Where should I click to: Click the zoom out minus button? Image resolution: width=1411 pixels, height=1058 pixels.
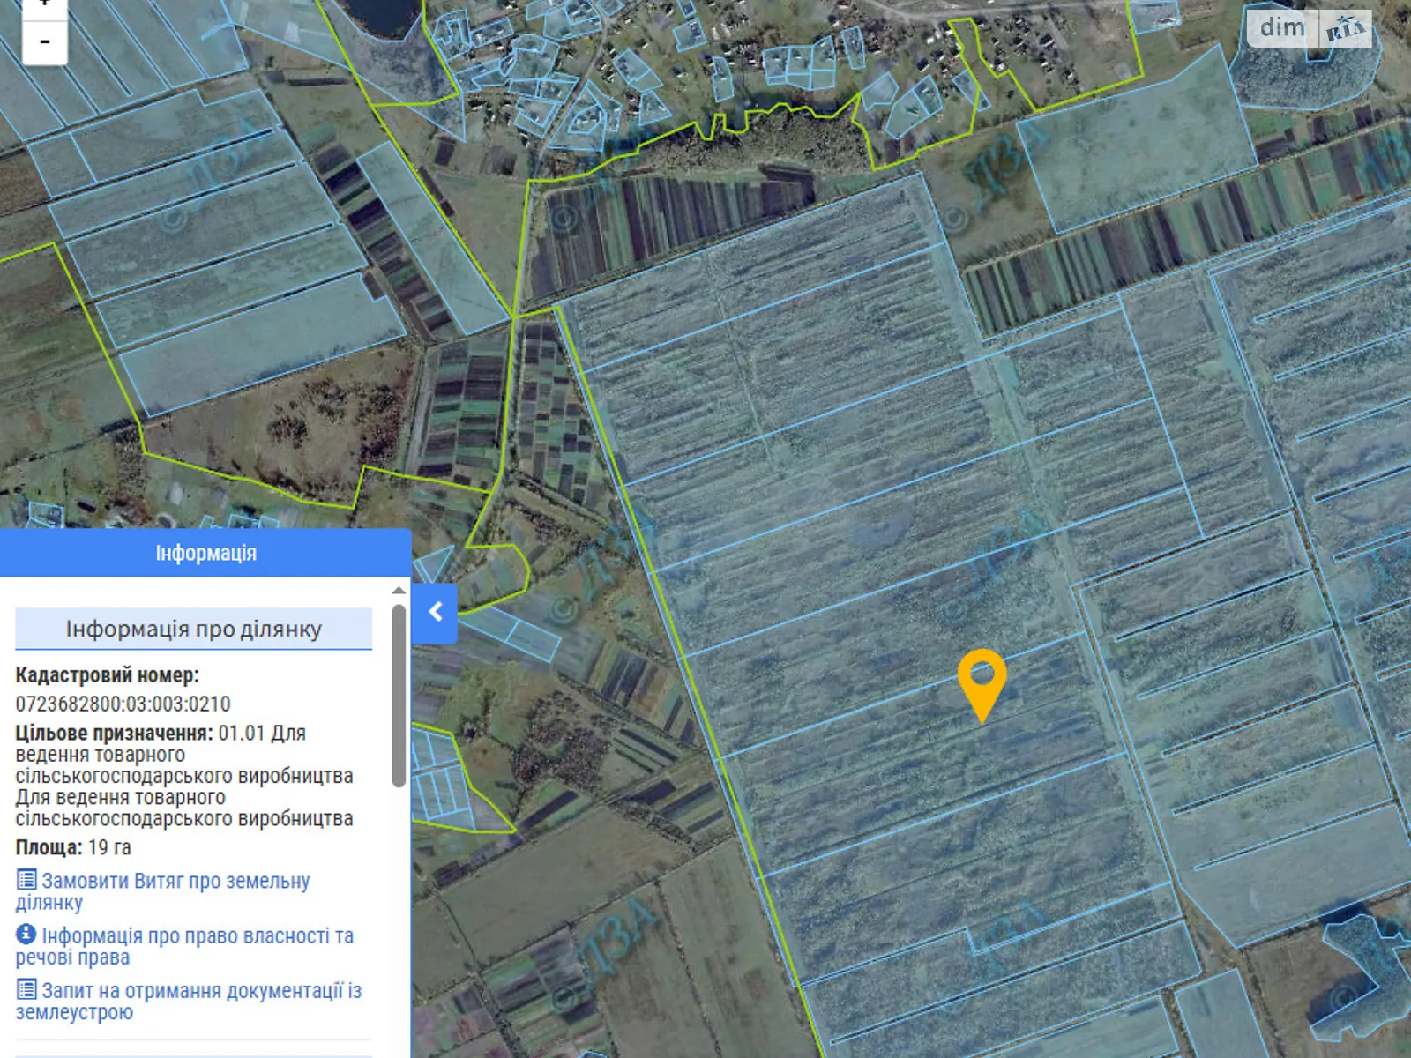click(44, 42)
